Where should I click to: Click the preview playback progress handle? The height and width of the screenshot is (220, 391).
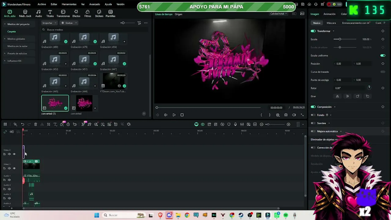pos(157,108)
